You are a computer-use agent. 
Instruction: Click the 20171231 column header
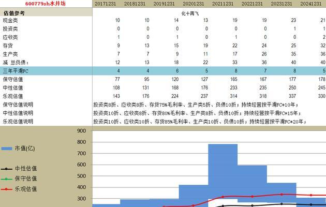(106, 4)
